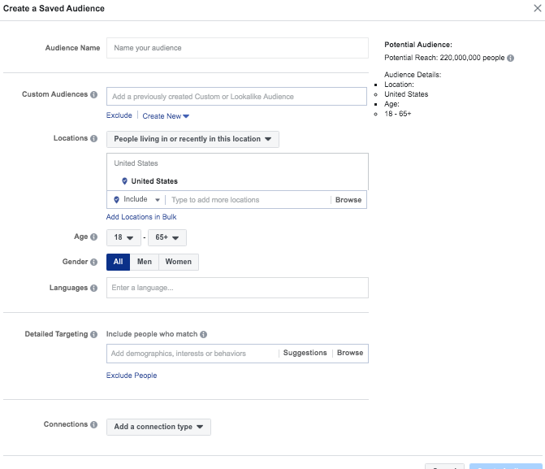The width and height of the screenshot is (545, 469).
Task: Open minimum age 18 dropdown
Action: (x=123, y=237)
